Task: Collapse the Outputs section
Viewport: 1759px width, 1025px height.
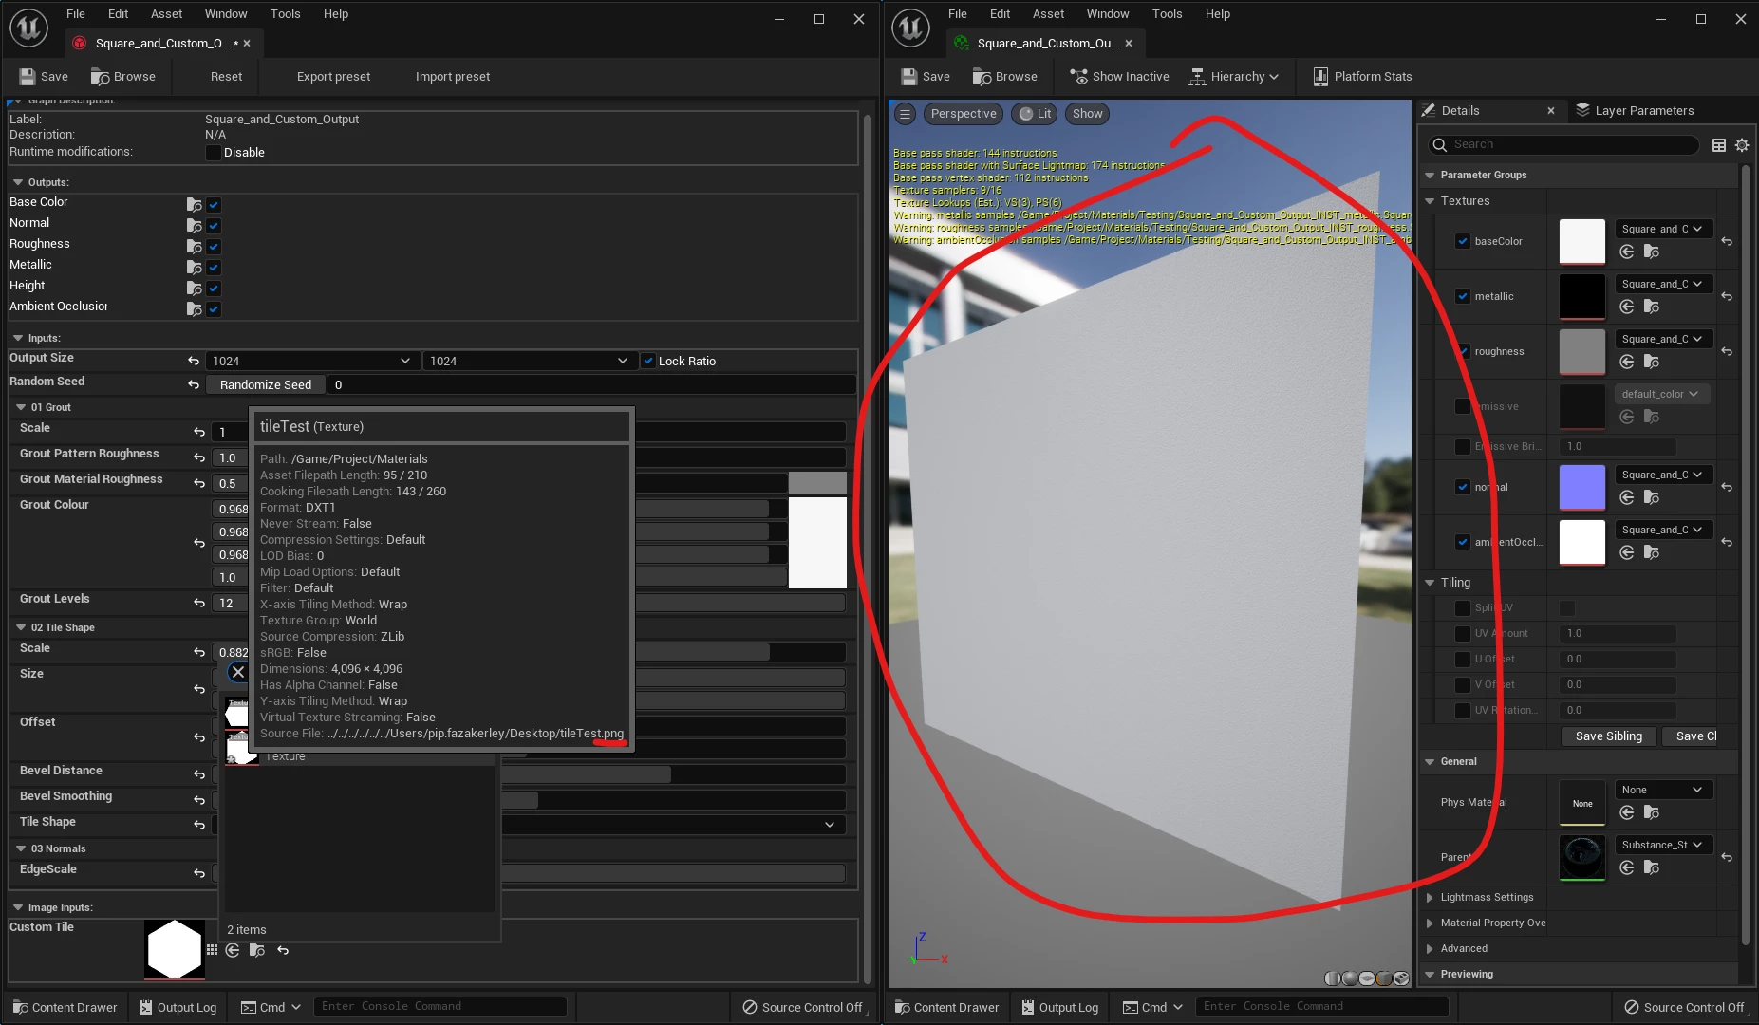Action: 18,182
